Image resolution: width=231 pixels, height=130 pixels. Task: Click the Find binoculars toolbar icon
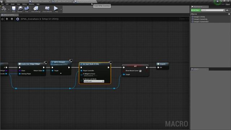click(x=27, y=9)
